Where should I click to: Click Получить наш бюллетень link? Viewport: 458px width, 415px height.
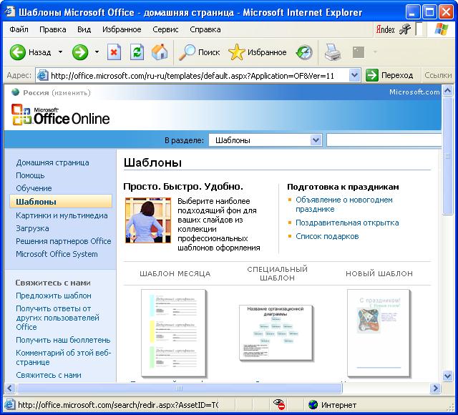pos(63,340)
